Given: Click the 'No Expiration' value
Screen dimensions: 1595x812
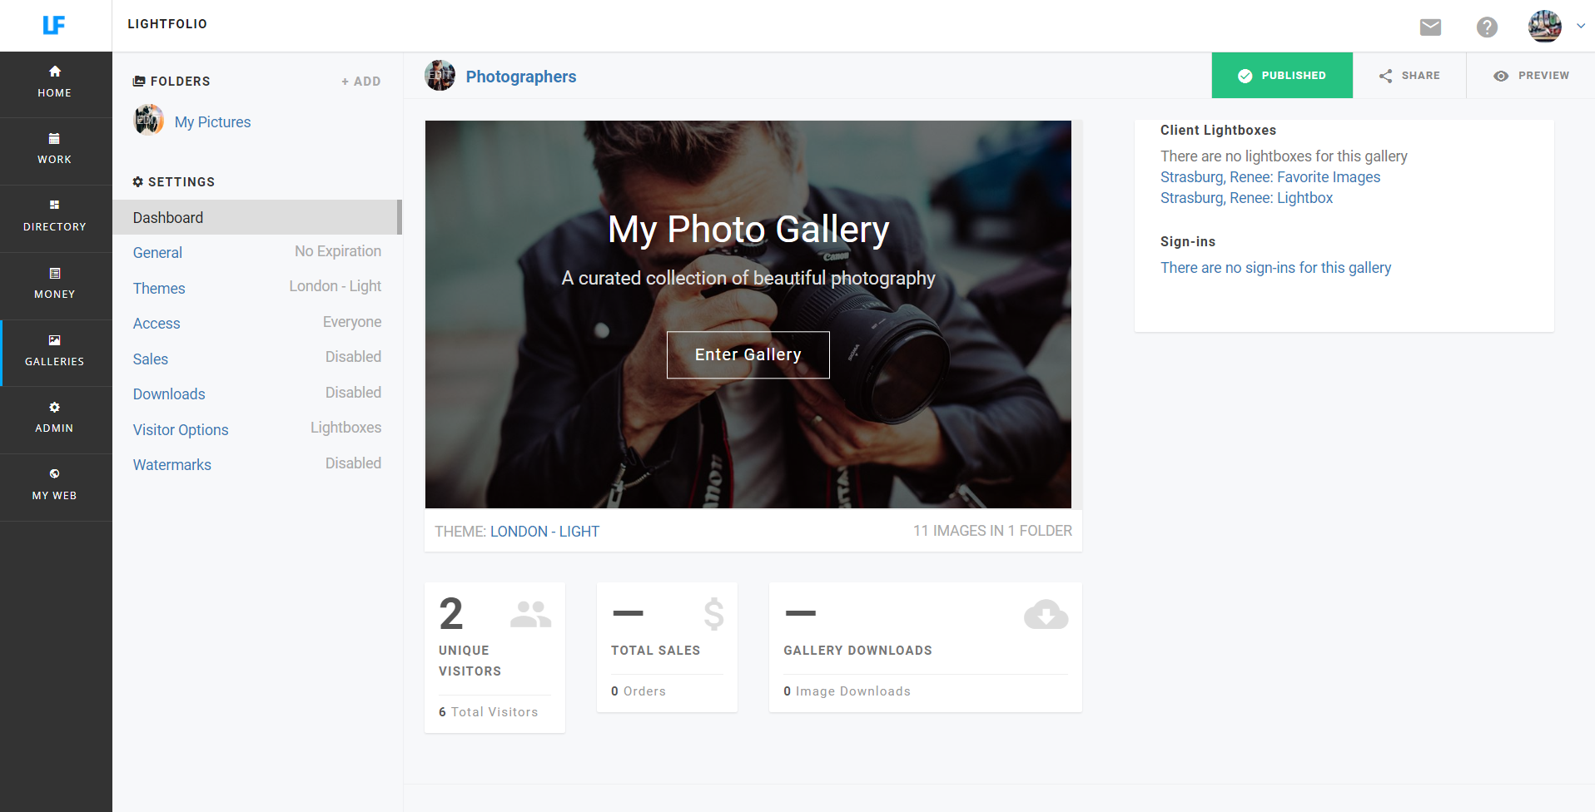Looking at the screenshot, I should [338, 251].
